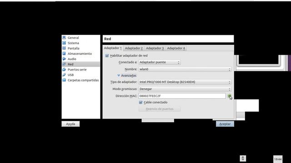This screenshot has width=291, height=163.
Task: Select USB in settings list
Action: [81, 75]
